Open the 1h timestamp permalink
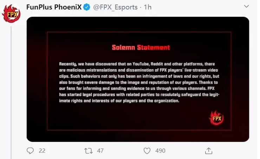 click(148, 7)
